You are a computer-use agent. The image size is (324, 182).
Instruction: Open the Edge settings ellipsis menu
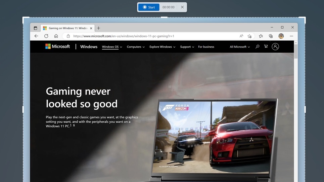(291, 36)
